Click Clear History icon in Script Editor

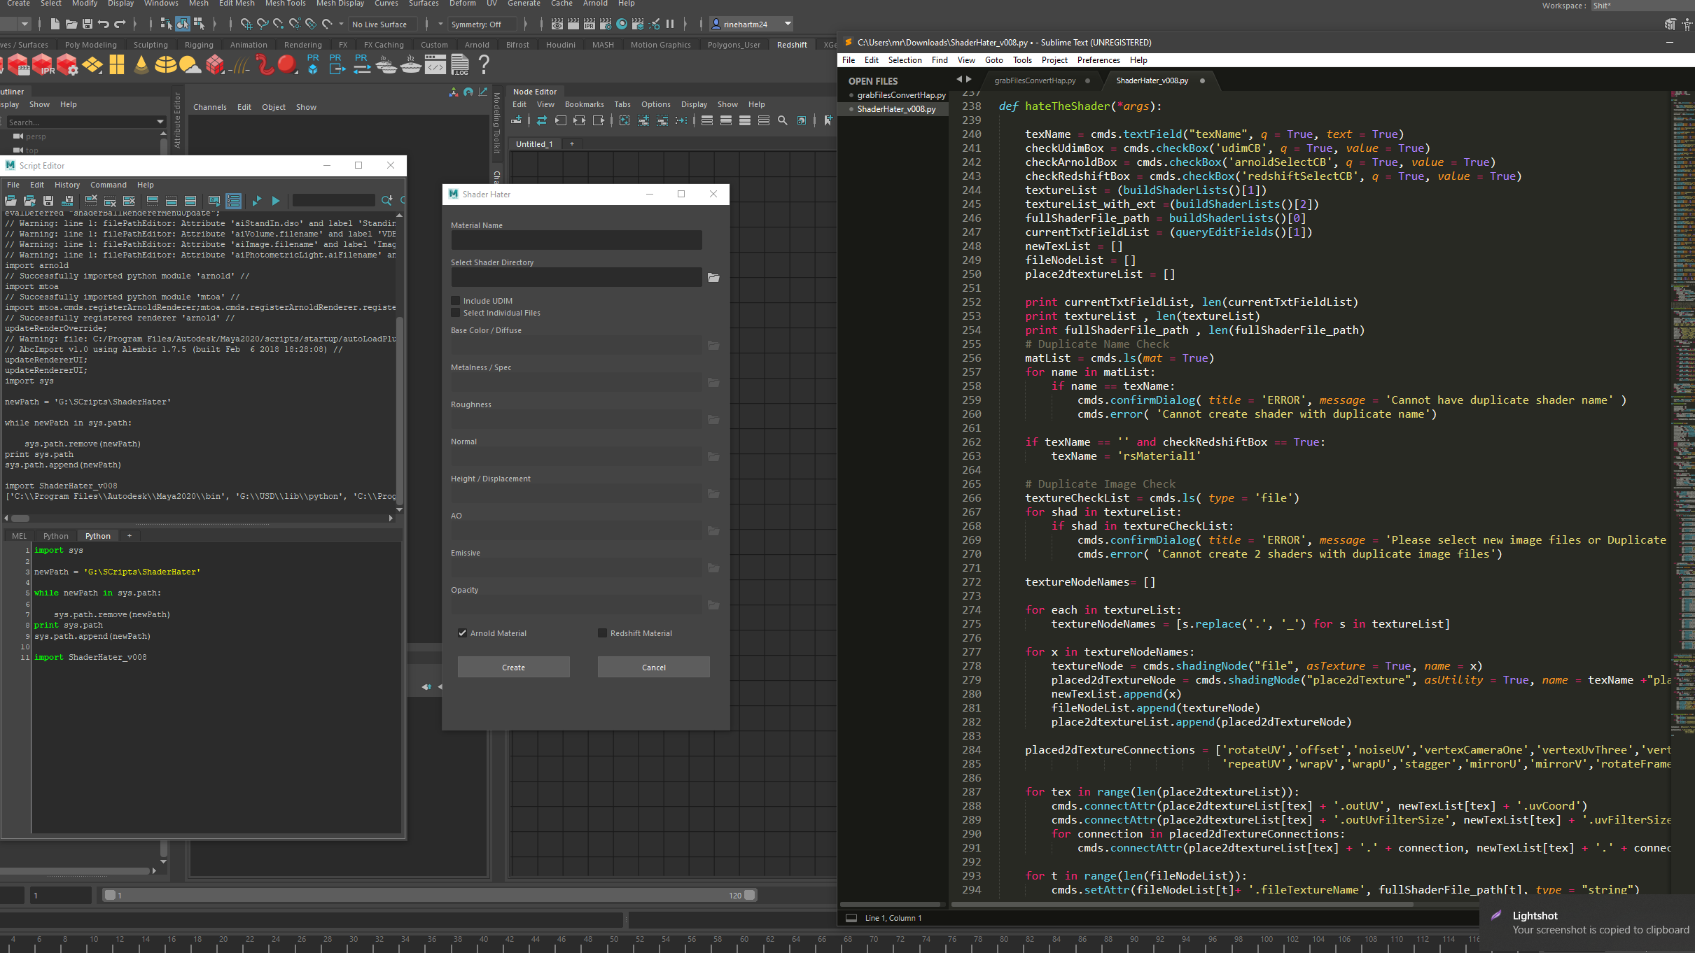pos(91,201)
